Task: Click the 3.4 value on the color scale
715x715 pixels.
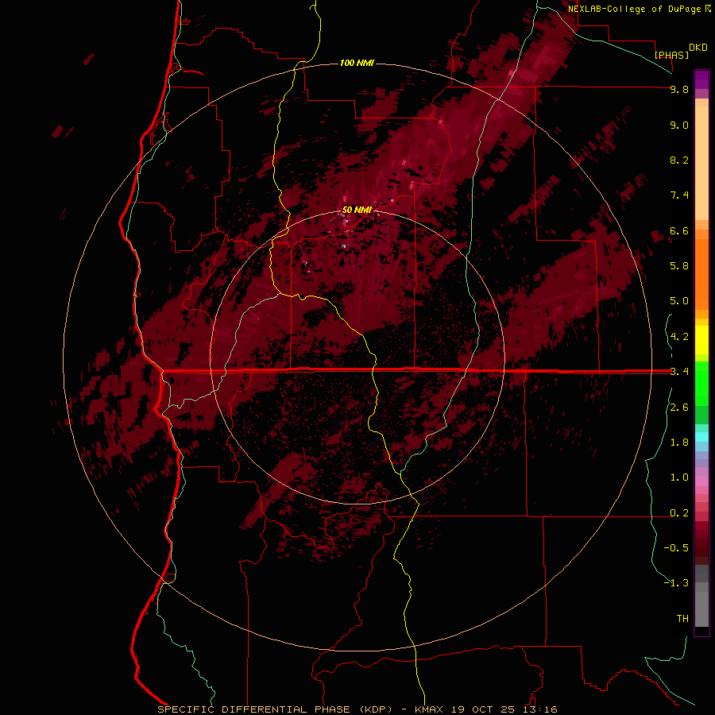Action: tap(679, 372)
